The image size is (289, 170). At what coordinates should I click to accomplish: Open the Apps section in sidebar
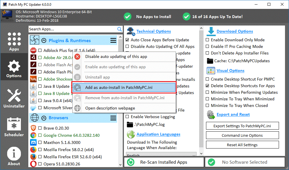14,42
